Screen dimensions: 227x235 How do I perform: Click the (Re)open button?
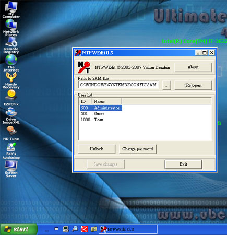(x=193, y=85)
